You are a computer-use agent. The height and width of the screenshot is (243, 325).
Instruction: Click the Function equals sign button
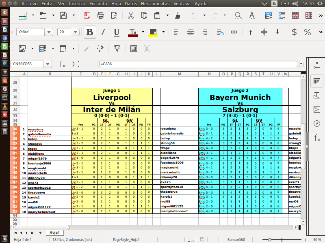89,64
